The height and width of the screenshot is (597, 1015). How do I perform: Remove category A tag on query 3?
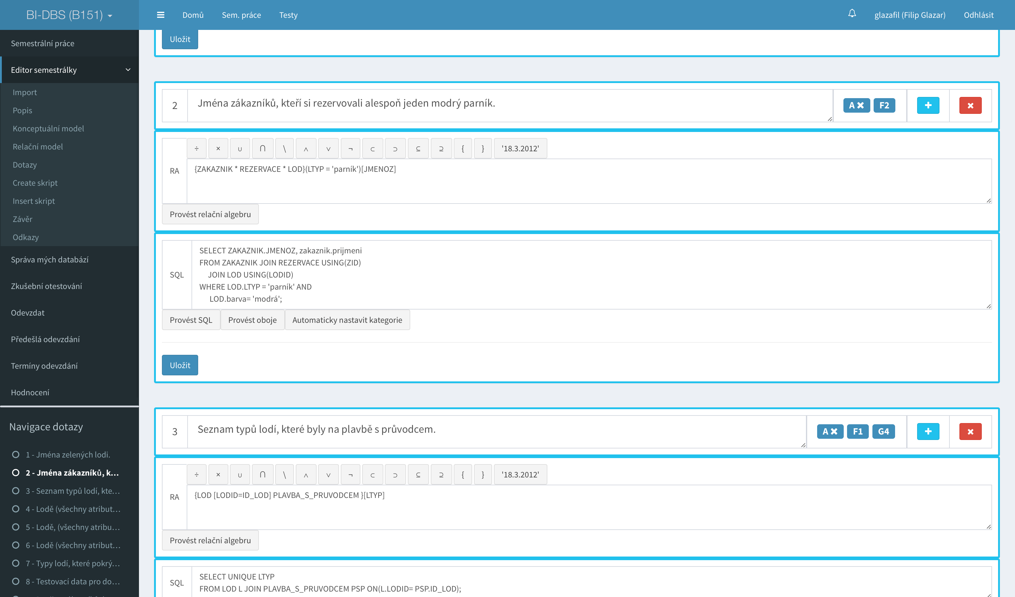834,432
